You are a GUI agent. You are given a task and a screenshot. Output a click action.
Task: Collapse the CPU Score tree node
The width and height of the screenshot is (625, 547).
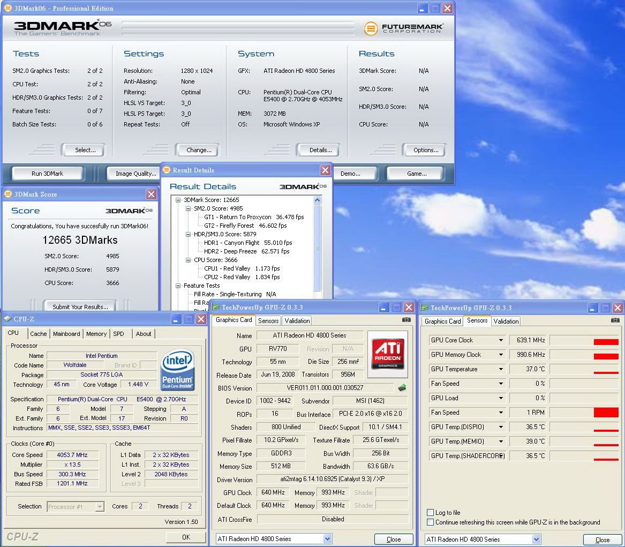pyautogui.click(x=188, y=260)
